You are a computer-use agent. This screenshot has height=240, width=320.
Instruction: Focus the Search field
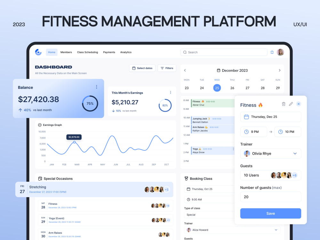click(x=224, y=52)
